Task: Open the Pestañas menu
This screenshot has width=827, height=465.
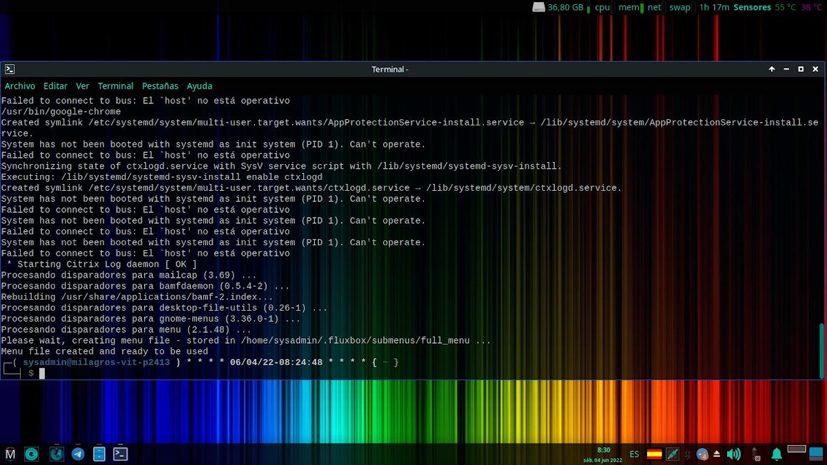Action: coord(160,85)
